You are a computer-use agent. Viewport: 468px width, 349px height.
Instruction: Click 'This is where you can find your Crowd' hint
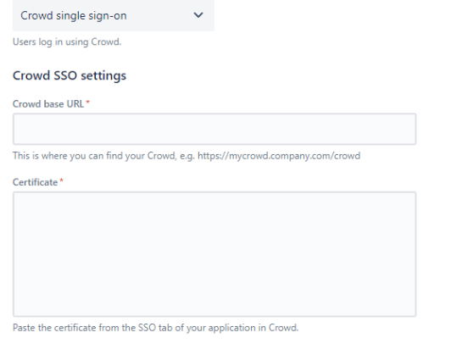[x=94, y=156]
